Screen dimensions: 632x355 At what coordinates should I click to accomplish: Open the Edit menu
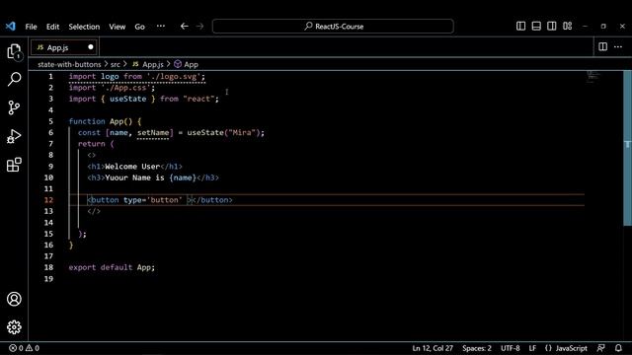pos(52,27)
